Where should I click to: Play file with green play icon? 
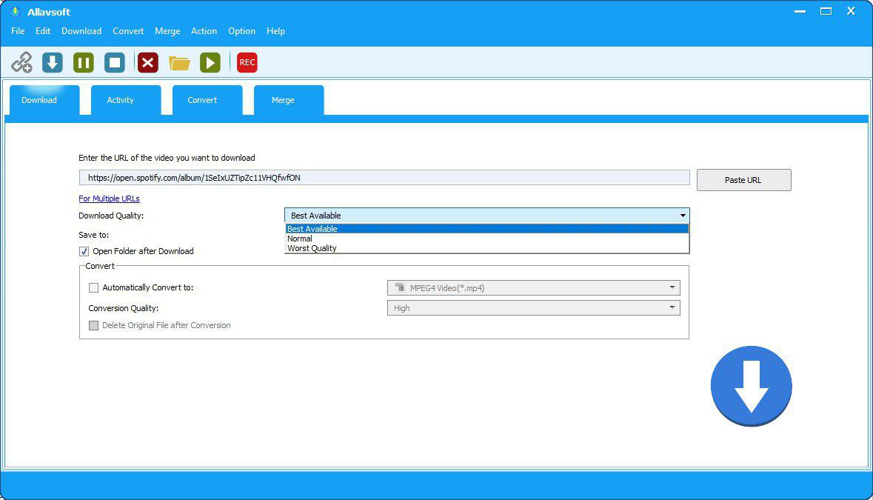click(x=210, y=62)
